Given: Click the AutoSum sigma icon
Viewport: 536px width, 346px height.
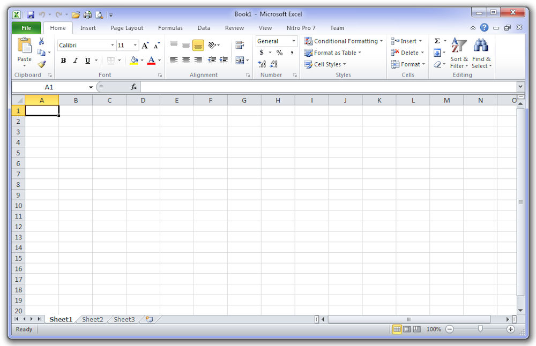Looking at the screenshot, I should click(437, 41).
